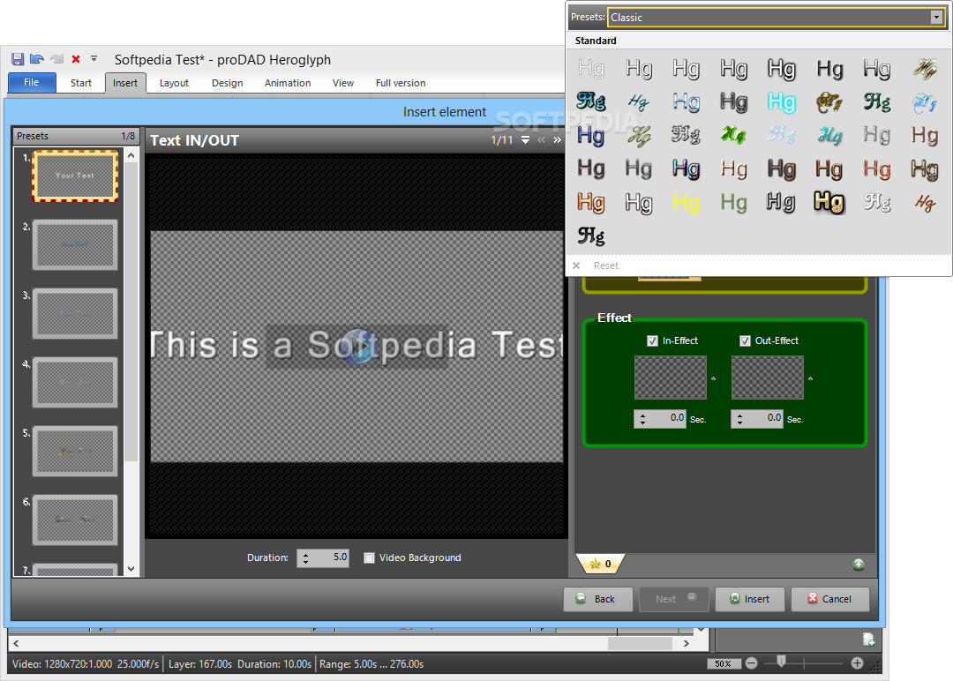Click the new page icon above status bar
This screenshot has width=953, height=681.
(x=868, y=639)
